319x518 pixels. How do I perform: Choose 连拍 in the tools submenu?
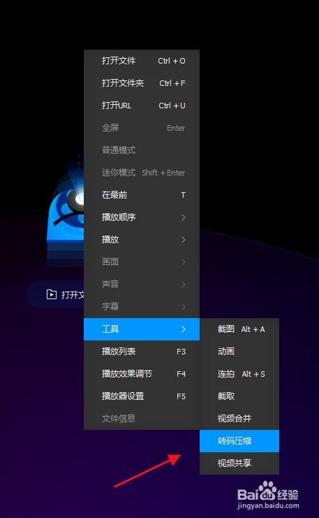(x=239, y=374)
